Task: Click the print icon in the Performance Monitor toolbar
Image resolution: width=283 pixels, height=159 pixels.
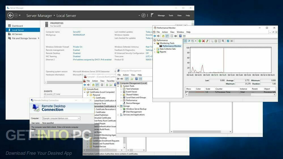Action: [175, 36]
